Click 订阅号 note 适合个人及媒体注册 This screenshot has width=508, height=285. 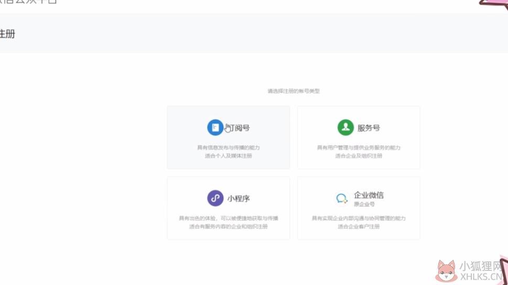point(229,156)
